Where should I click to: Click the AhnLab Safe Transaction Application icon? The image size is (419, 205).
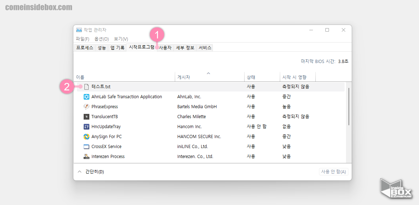pyautogui.click(x=86, y=96)
